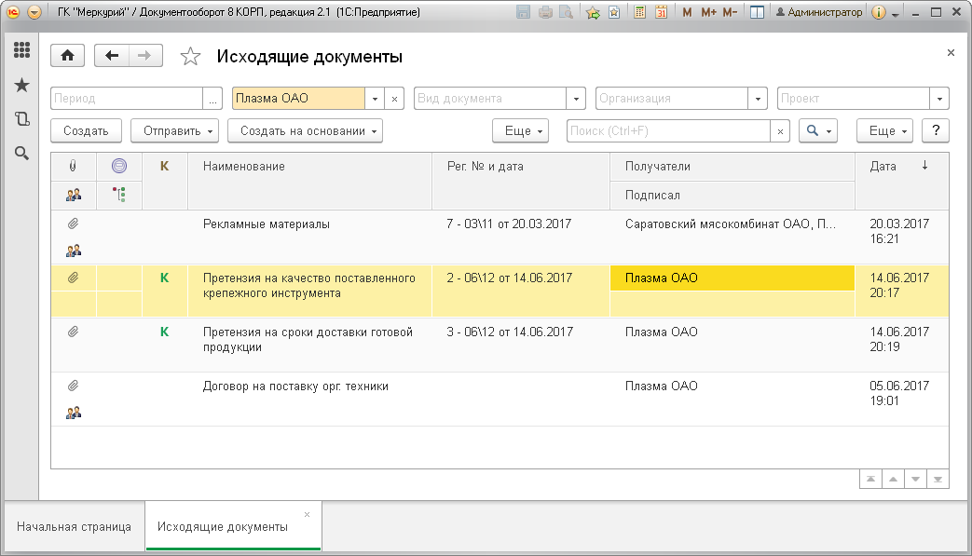Open the Calendar icon in title bar

pyautogui.click(x=662, y=12)
